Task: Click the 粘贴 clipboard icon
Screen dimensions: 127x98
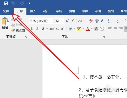Action: click(5, 21)
